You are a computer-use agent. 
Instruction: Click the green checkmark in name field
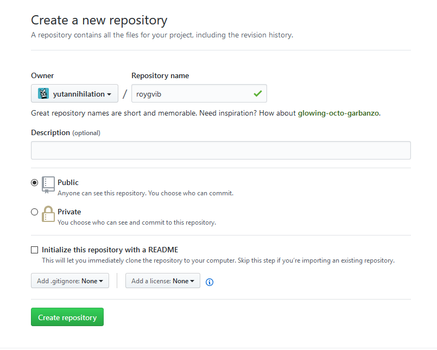(257, 94)
